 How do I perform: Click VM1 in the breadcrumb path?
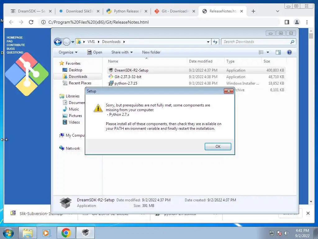coord(91,42)
